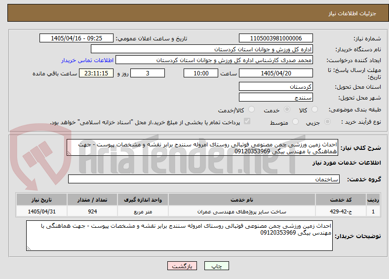Select the کالا radio button

pos(314,109)
